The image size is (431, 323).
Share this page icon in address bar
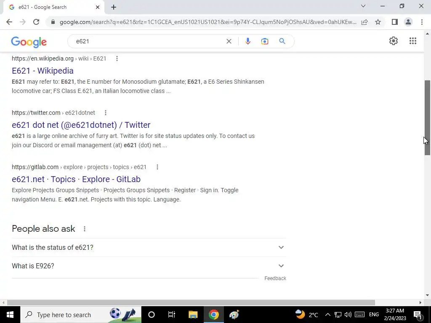364,22
